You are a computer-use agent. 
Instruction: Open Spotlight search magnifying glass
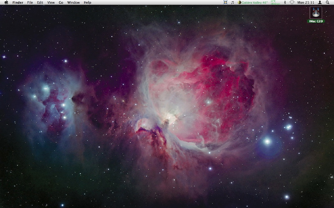[328, 2]
